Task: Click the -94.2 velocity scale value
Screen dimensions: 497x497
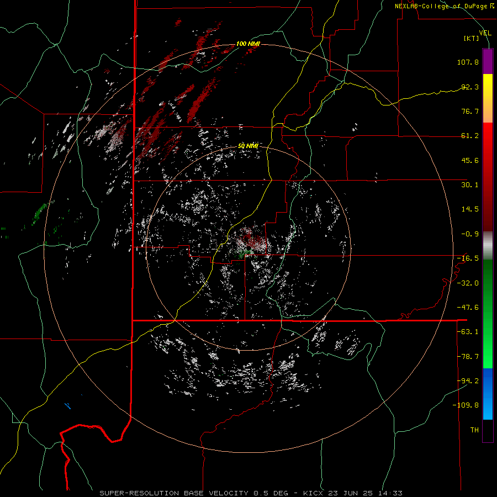Action: [468, 380]
